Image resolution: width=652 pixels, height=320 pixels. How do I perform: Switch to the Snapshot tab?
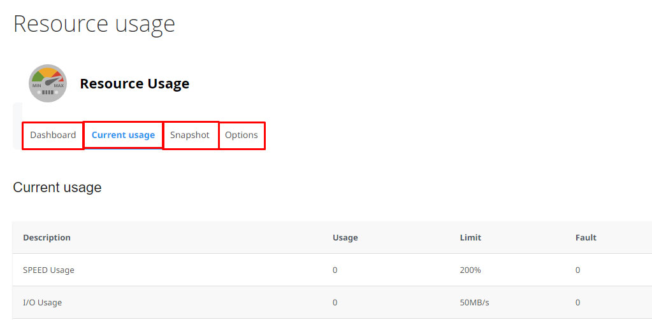[190, 136]
